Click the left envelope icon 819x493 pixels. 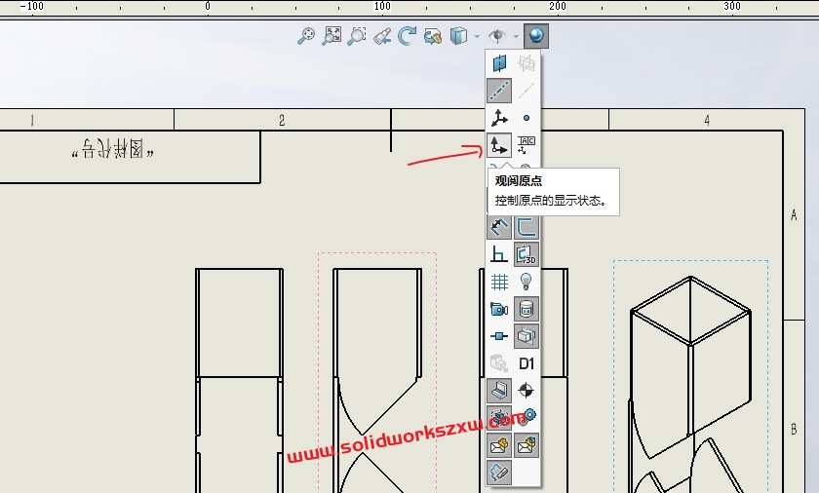tap(499, 445)
